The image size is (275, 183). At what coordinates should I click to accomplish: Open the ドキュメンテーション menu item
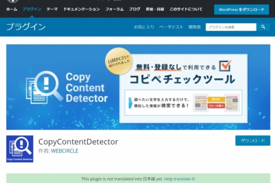pyautogui.click(x=82, y=9)
